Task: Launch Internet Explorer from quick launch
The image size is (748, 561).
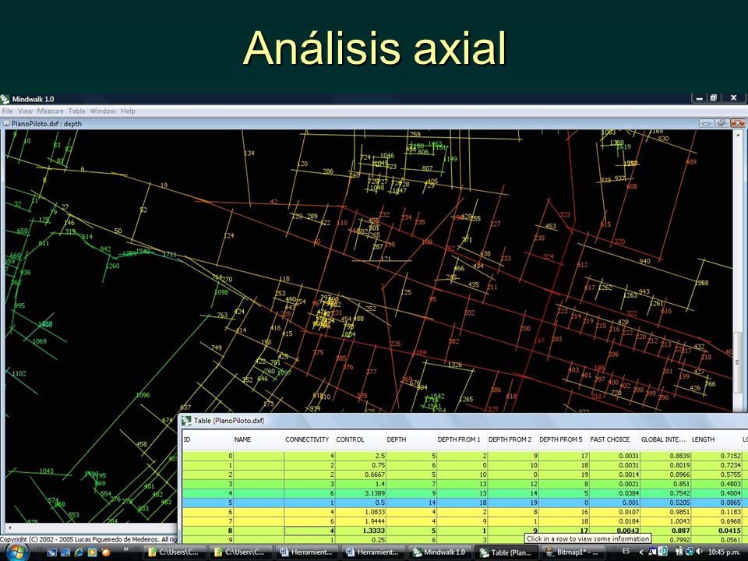Action: pos(79,552)
